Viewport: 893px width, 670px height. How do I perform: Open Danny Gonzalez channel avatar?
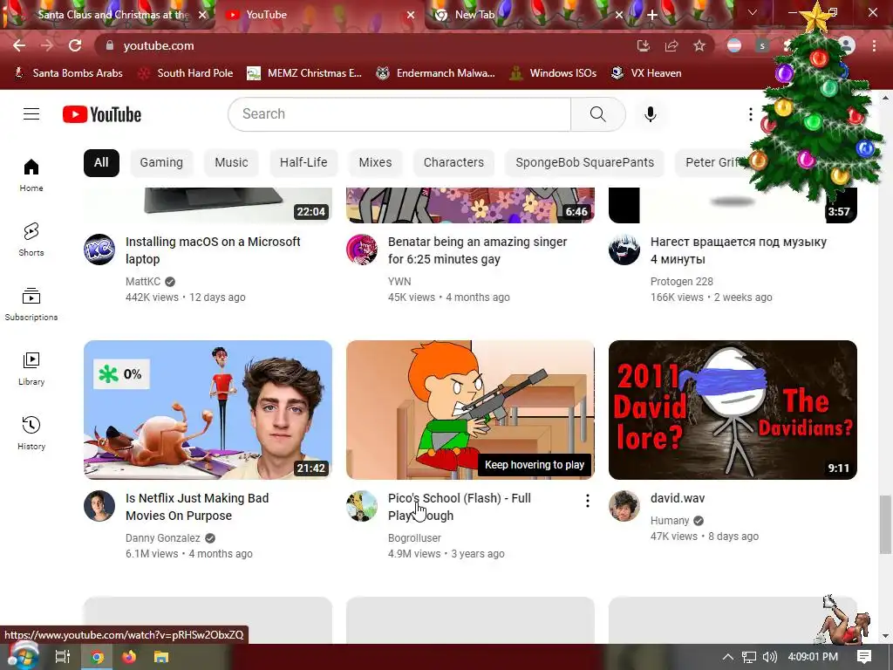pos(99,506)
